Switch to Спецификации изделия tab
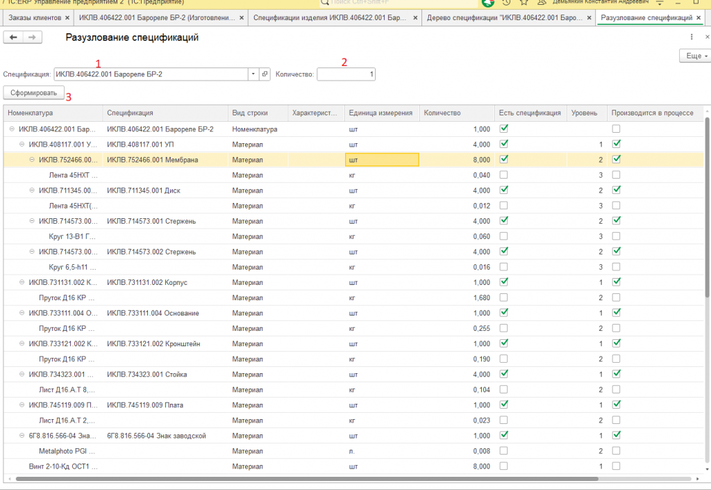The image size is (711, 490). 331,17
